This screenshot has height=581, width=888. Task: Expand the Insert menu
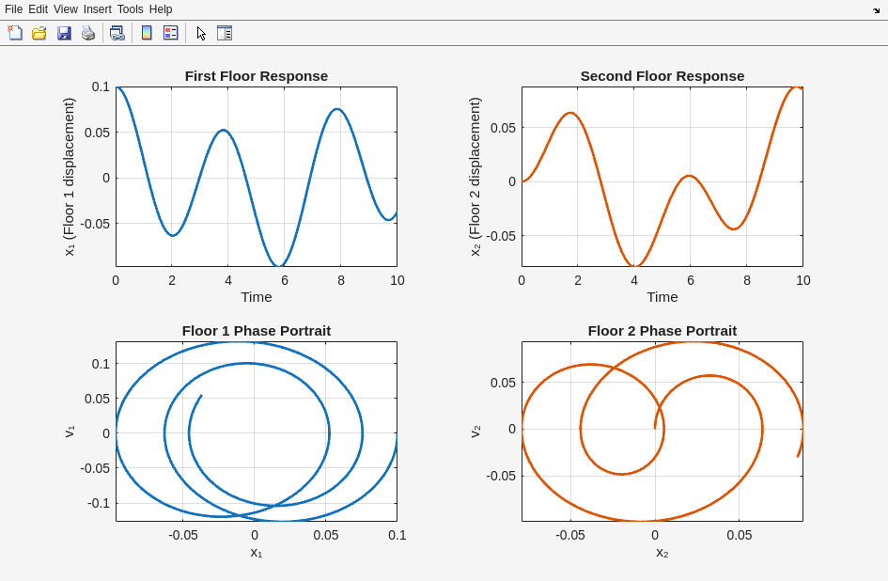point(97,9)
